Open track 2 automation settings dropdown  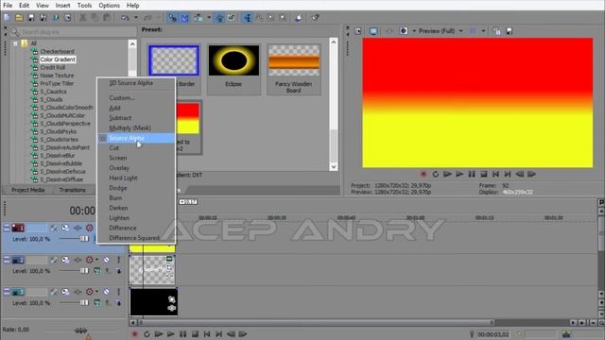tap(96, 260)
